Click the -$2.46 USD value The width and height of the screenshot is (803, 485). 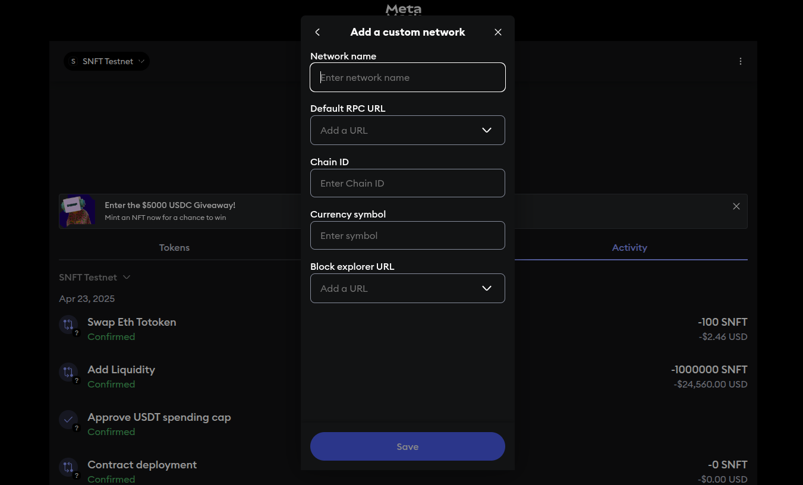click(723, 337)
